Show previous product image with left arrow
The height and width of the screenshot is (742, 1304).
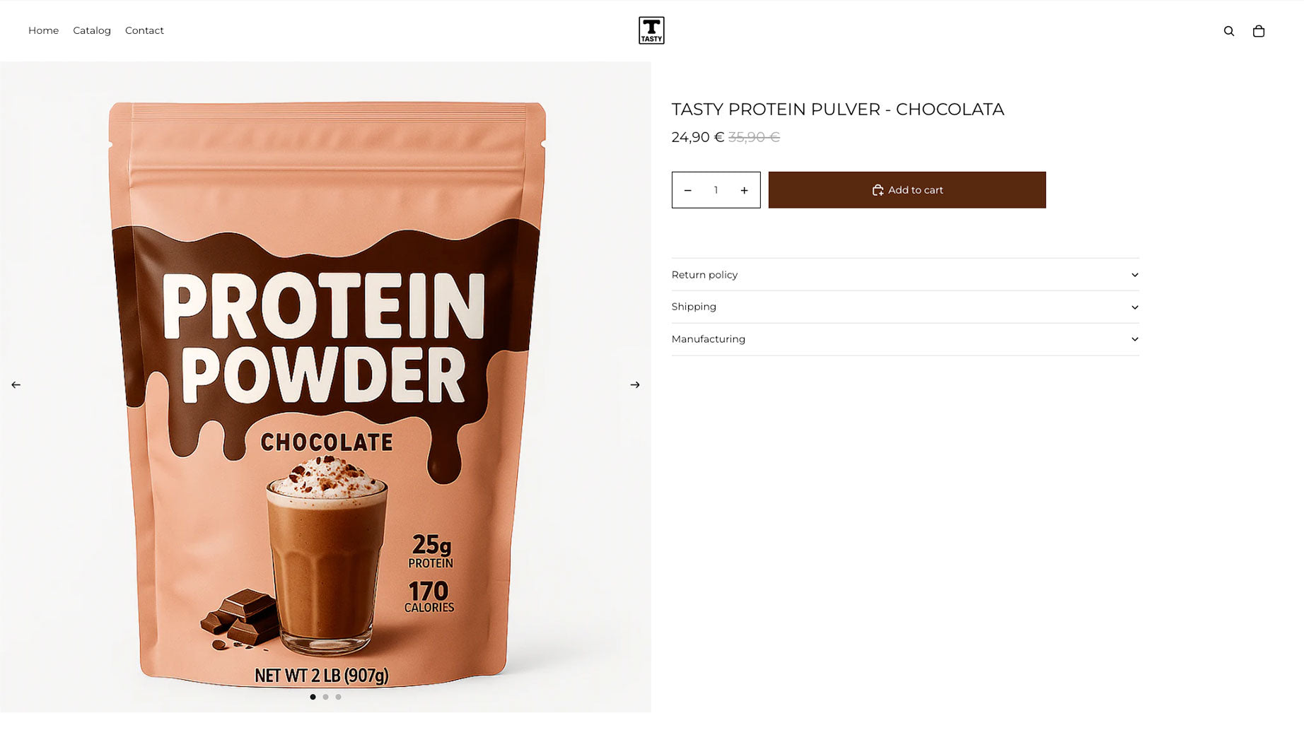click(16, 385)
